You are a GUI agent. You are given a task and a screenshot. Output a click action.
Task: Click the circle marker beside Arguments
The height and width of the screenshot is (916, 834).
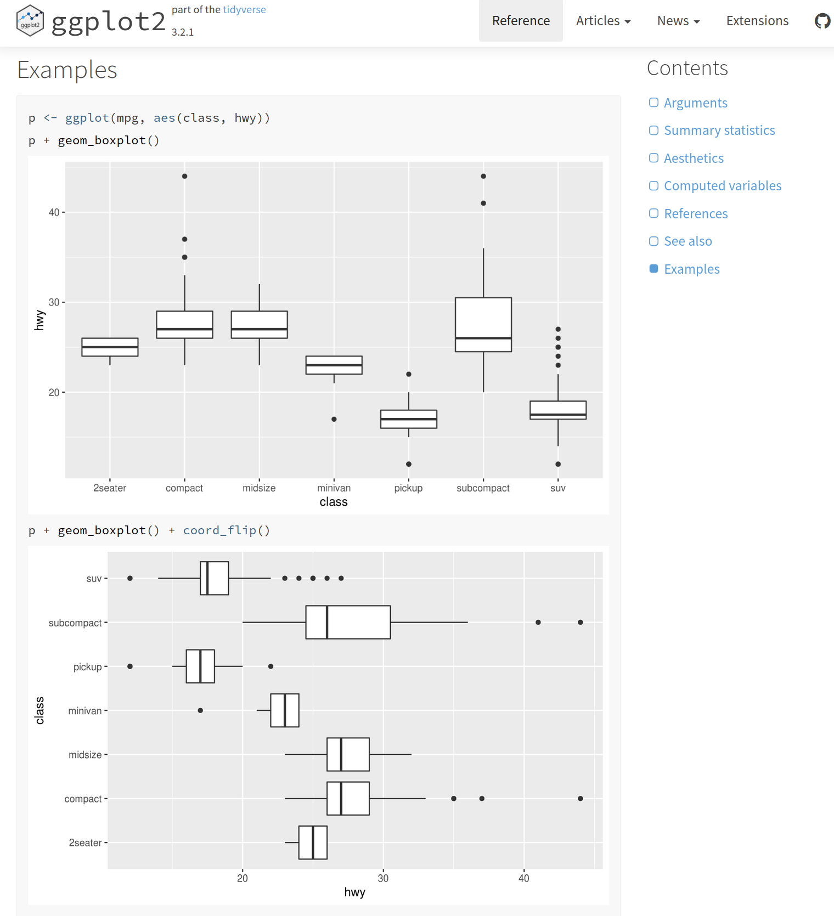pos(653,103)
